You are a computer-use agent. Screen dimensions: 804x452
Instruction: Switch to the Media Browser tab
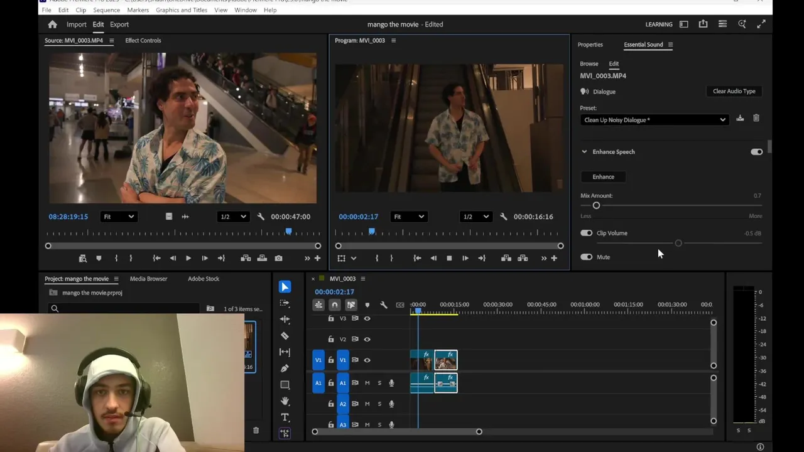tap(148, 279)
